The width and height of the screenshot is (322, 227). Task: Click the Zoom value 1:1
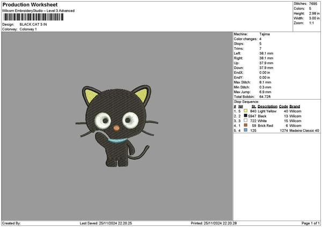311,23
